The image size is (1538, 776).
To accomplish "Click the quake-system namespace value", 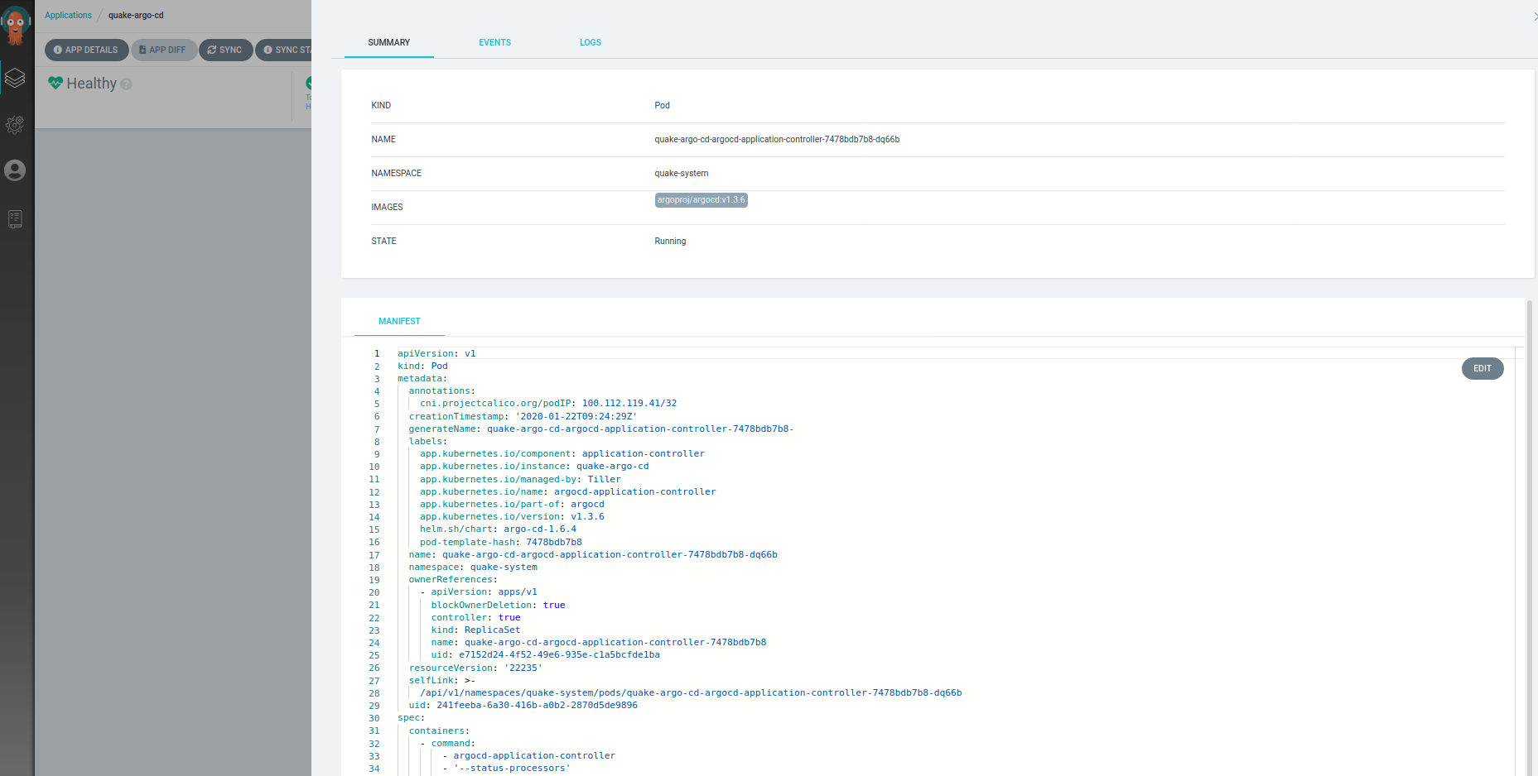I will pos(682,173).
